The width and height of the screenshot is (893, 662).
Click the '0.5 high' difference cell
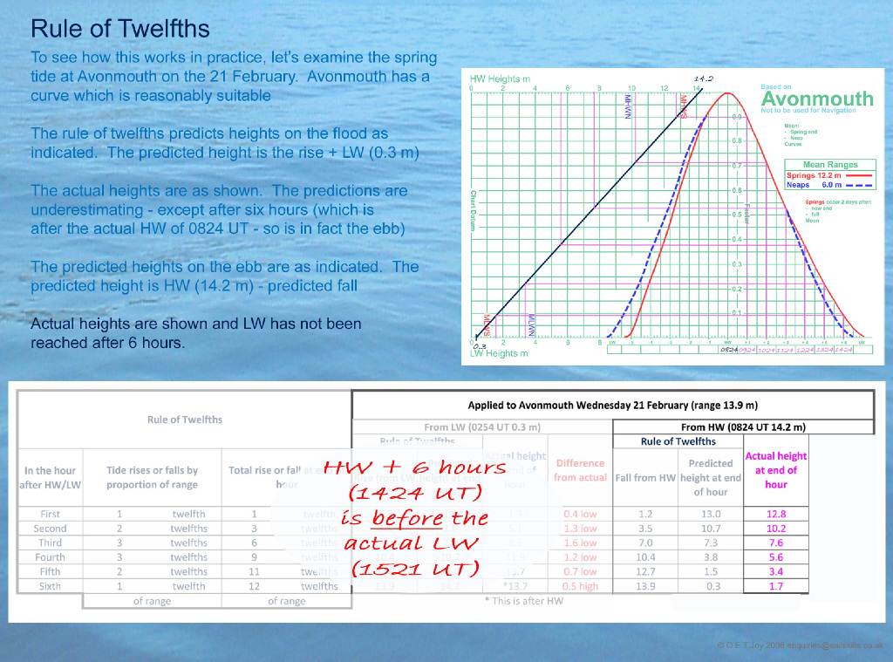(x=580, y=586)
